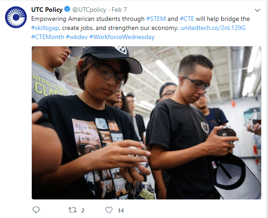This screenshot has width=268, height=218.
Task: Open the UTC Policy profile avatar
Action: [x=16, y=17]
